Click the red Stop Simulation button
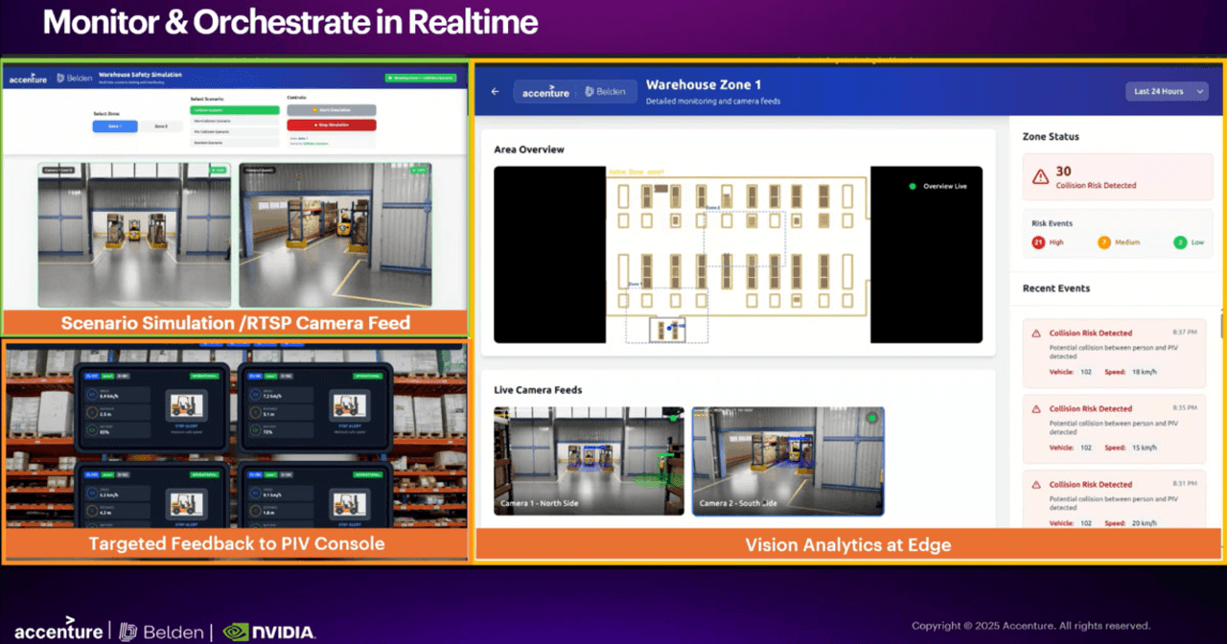 [332, 125]
